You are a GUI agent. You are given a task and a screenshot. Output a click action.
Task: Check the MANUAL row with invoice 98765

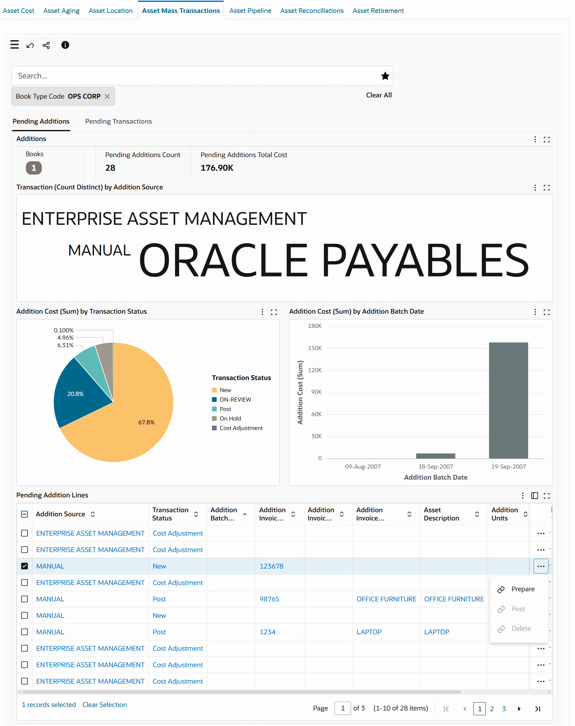click(25, 600)
